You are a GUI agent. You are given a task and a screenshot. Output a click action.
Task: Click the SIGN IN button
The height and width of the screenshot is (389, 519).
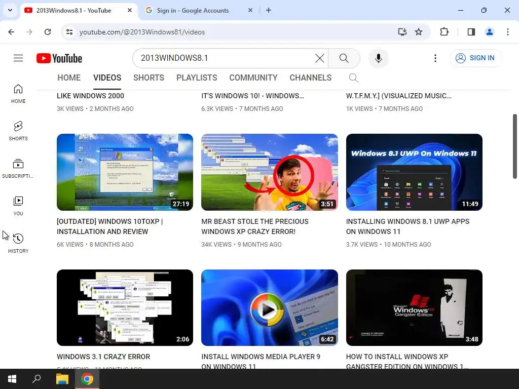476,58
